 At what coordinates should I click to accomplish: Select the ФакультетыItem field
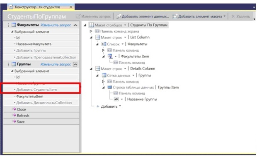tap(30, 96)
